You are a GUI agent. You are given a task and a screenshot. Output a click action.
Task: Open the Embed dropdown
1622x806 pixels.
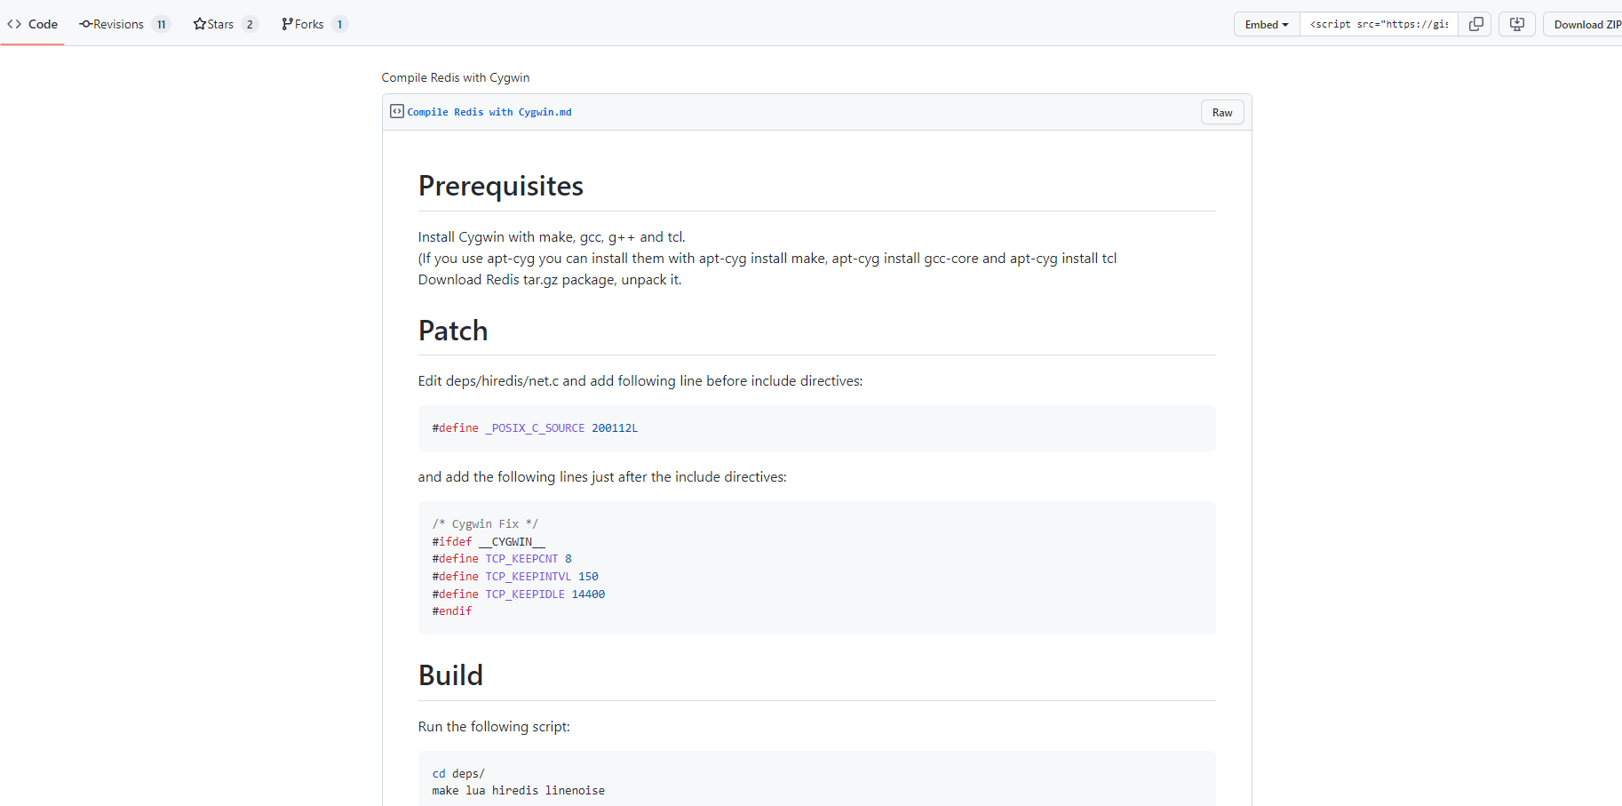[1267, 24]
